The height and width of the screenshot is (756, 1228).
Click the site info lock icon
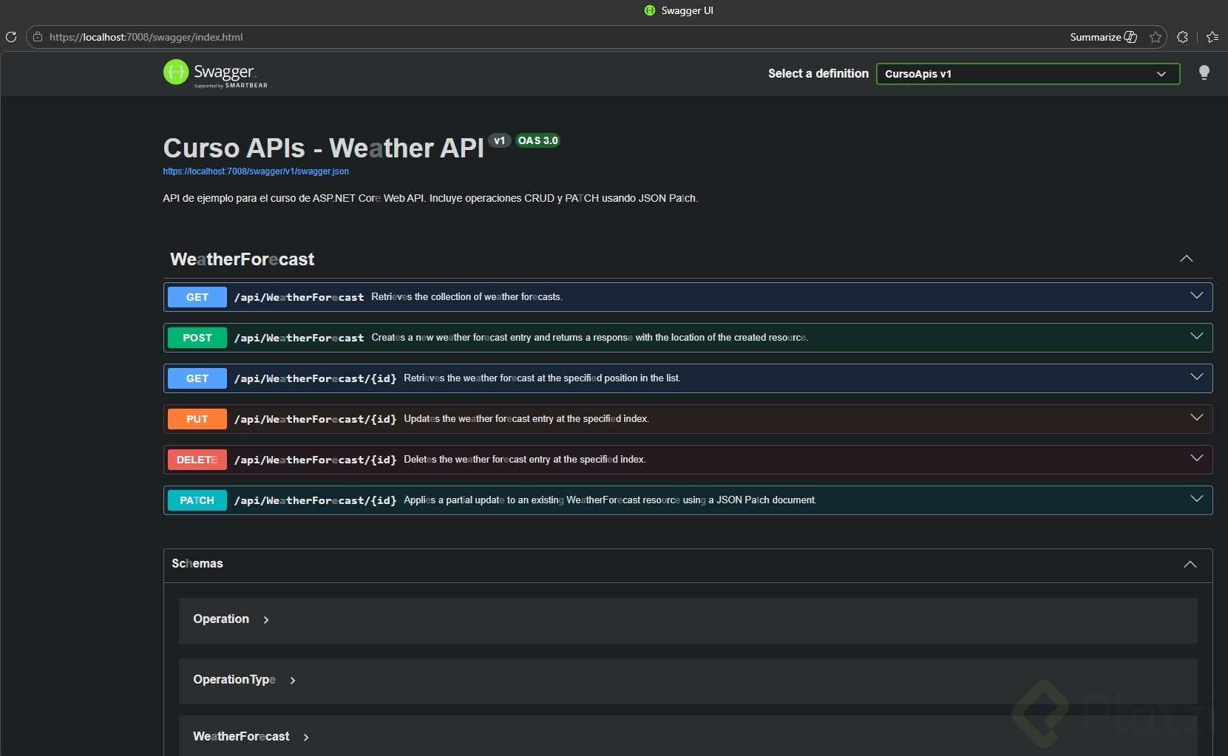click(x=38, y=37)
